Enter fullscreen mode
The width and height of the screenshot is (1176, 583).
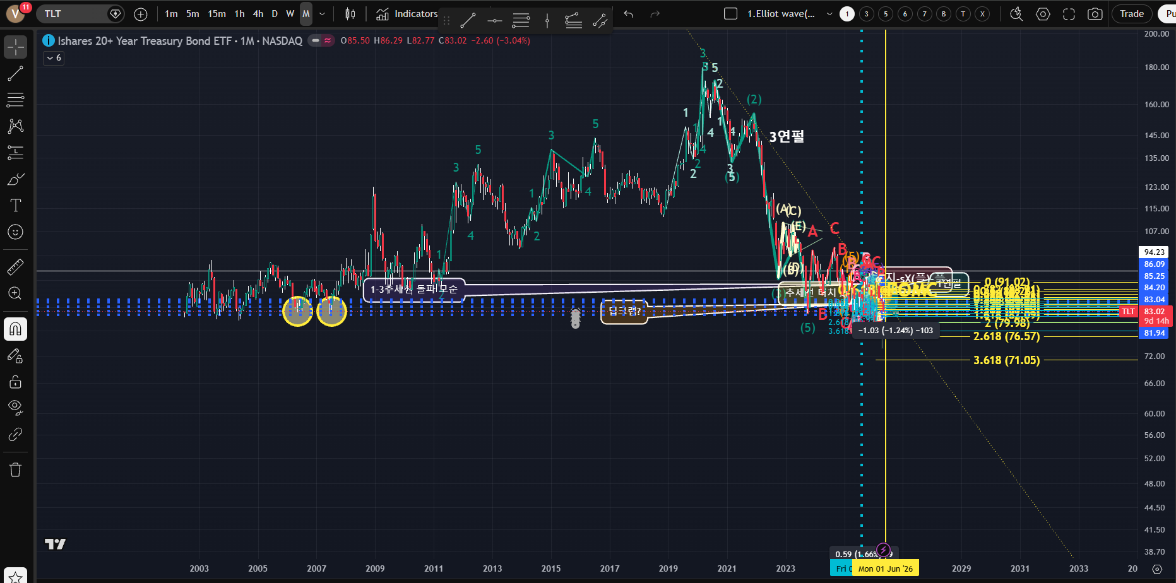point(1069,14)
